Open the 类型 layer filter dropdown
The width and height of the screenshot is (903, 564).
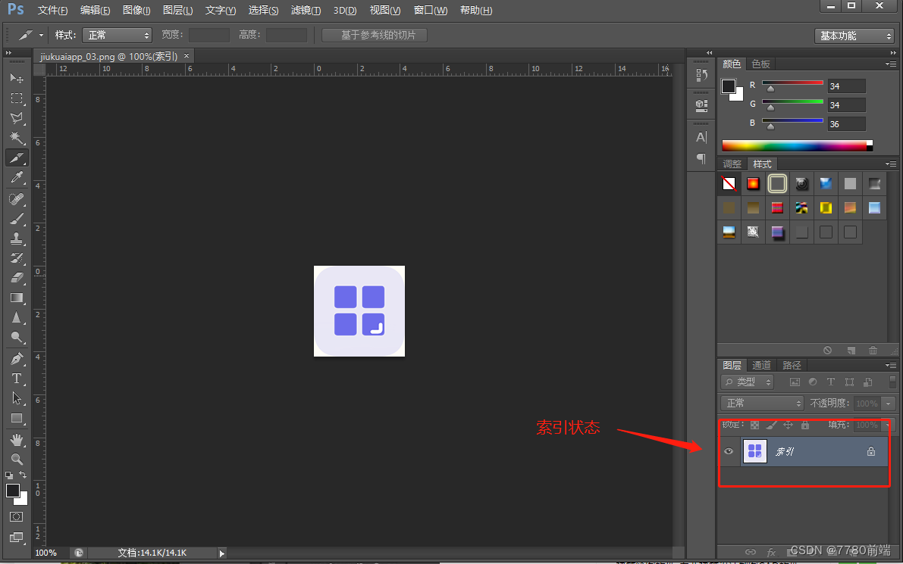[x=748, y=382]
